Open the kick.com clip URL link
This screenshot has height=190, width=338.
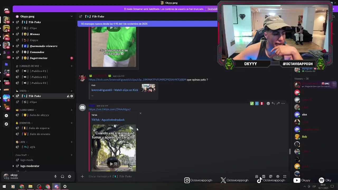(x=137, y=80)
